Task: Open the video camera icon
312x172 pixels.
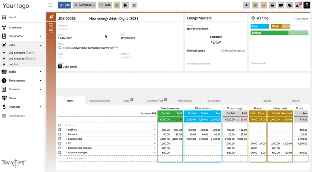Action: pos(281,5)
